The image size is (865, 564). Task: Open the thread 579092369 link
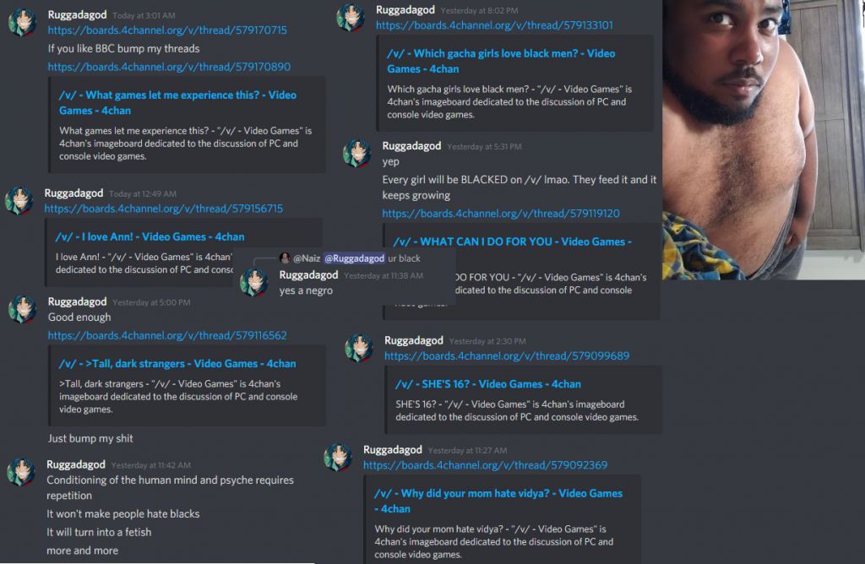pyautogui.click(x=485, y=464)
